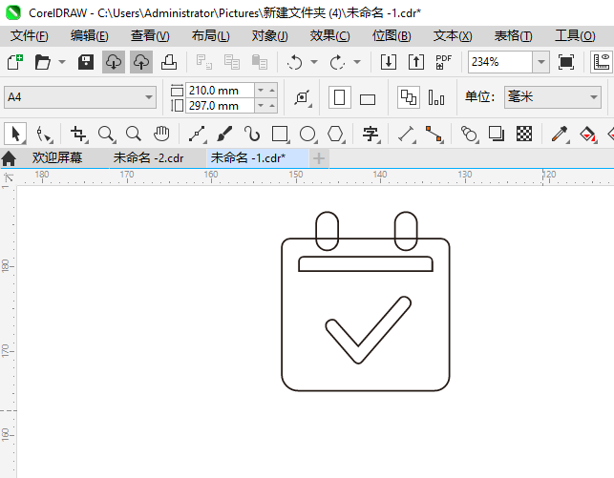Click the cloud download icon
This screenshot has height=478, width=614.
(x=114, y=62)
